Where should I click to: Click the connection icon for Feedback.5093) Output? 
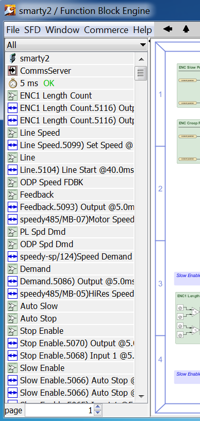(12, 207)
